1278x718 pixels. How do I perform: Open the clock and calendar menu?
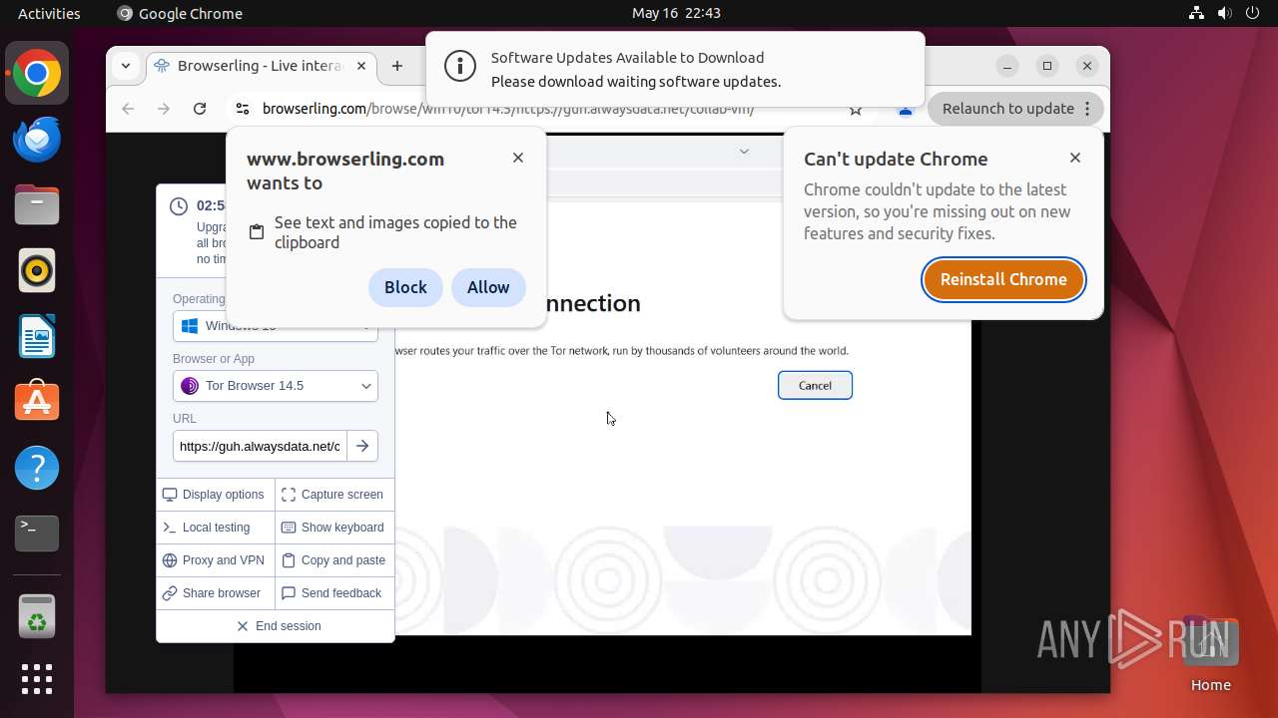click(676, 13)
